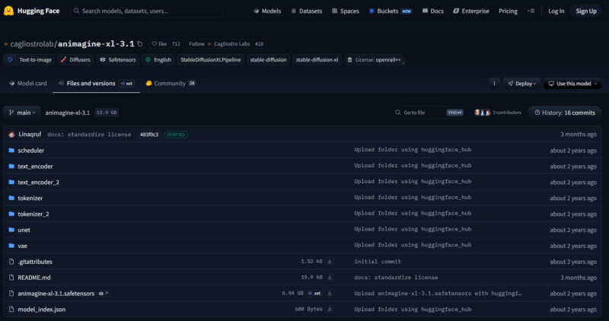Switch to the Model card tab
Image resolution: width=609 pixels, height=321 pixels.
27,84
